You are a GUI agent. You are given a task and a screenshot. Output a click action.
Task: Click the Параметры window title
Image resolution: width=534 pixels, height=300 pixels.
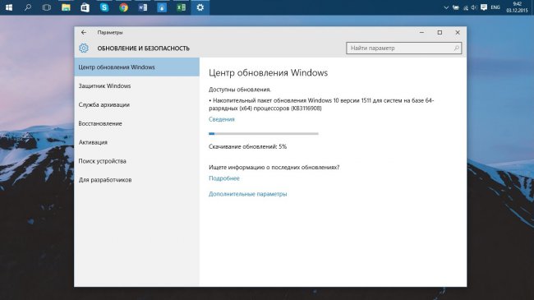[110, 32]
